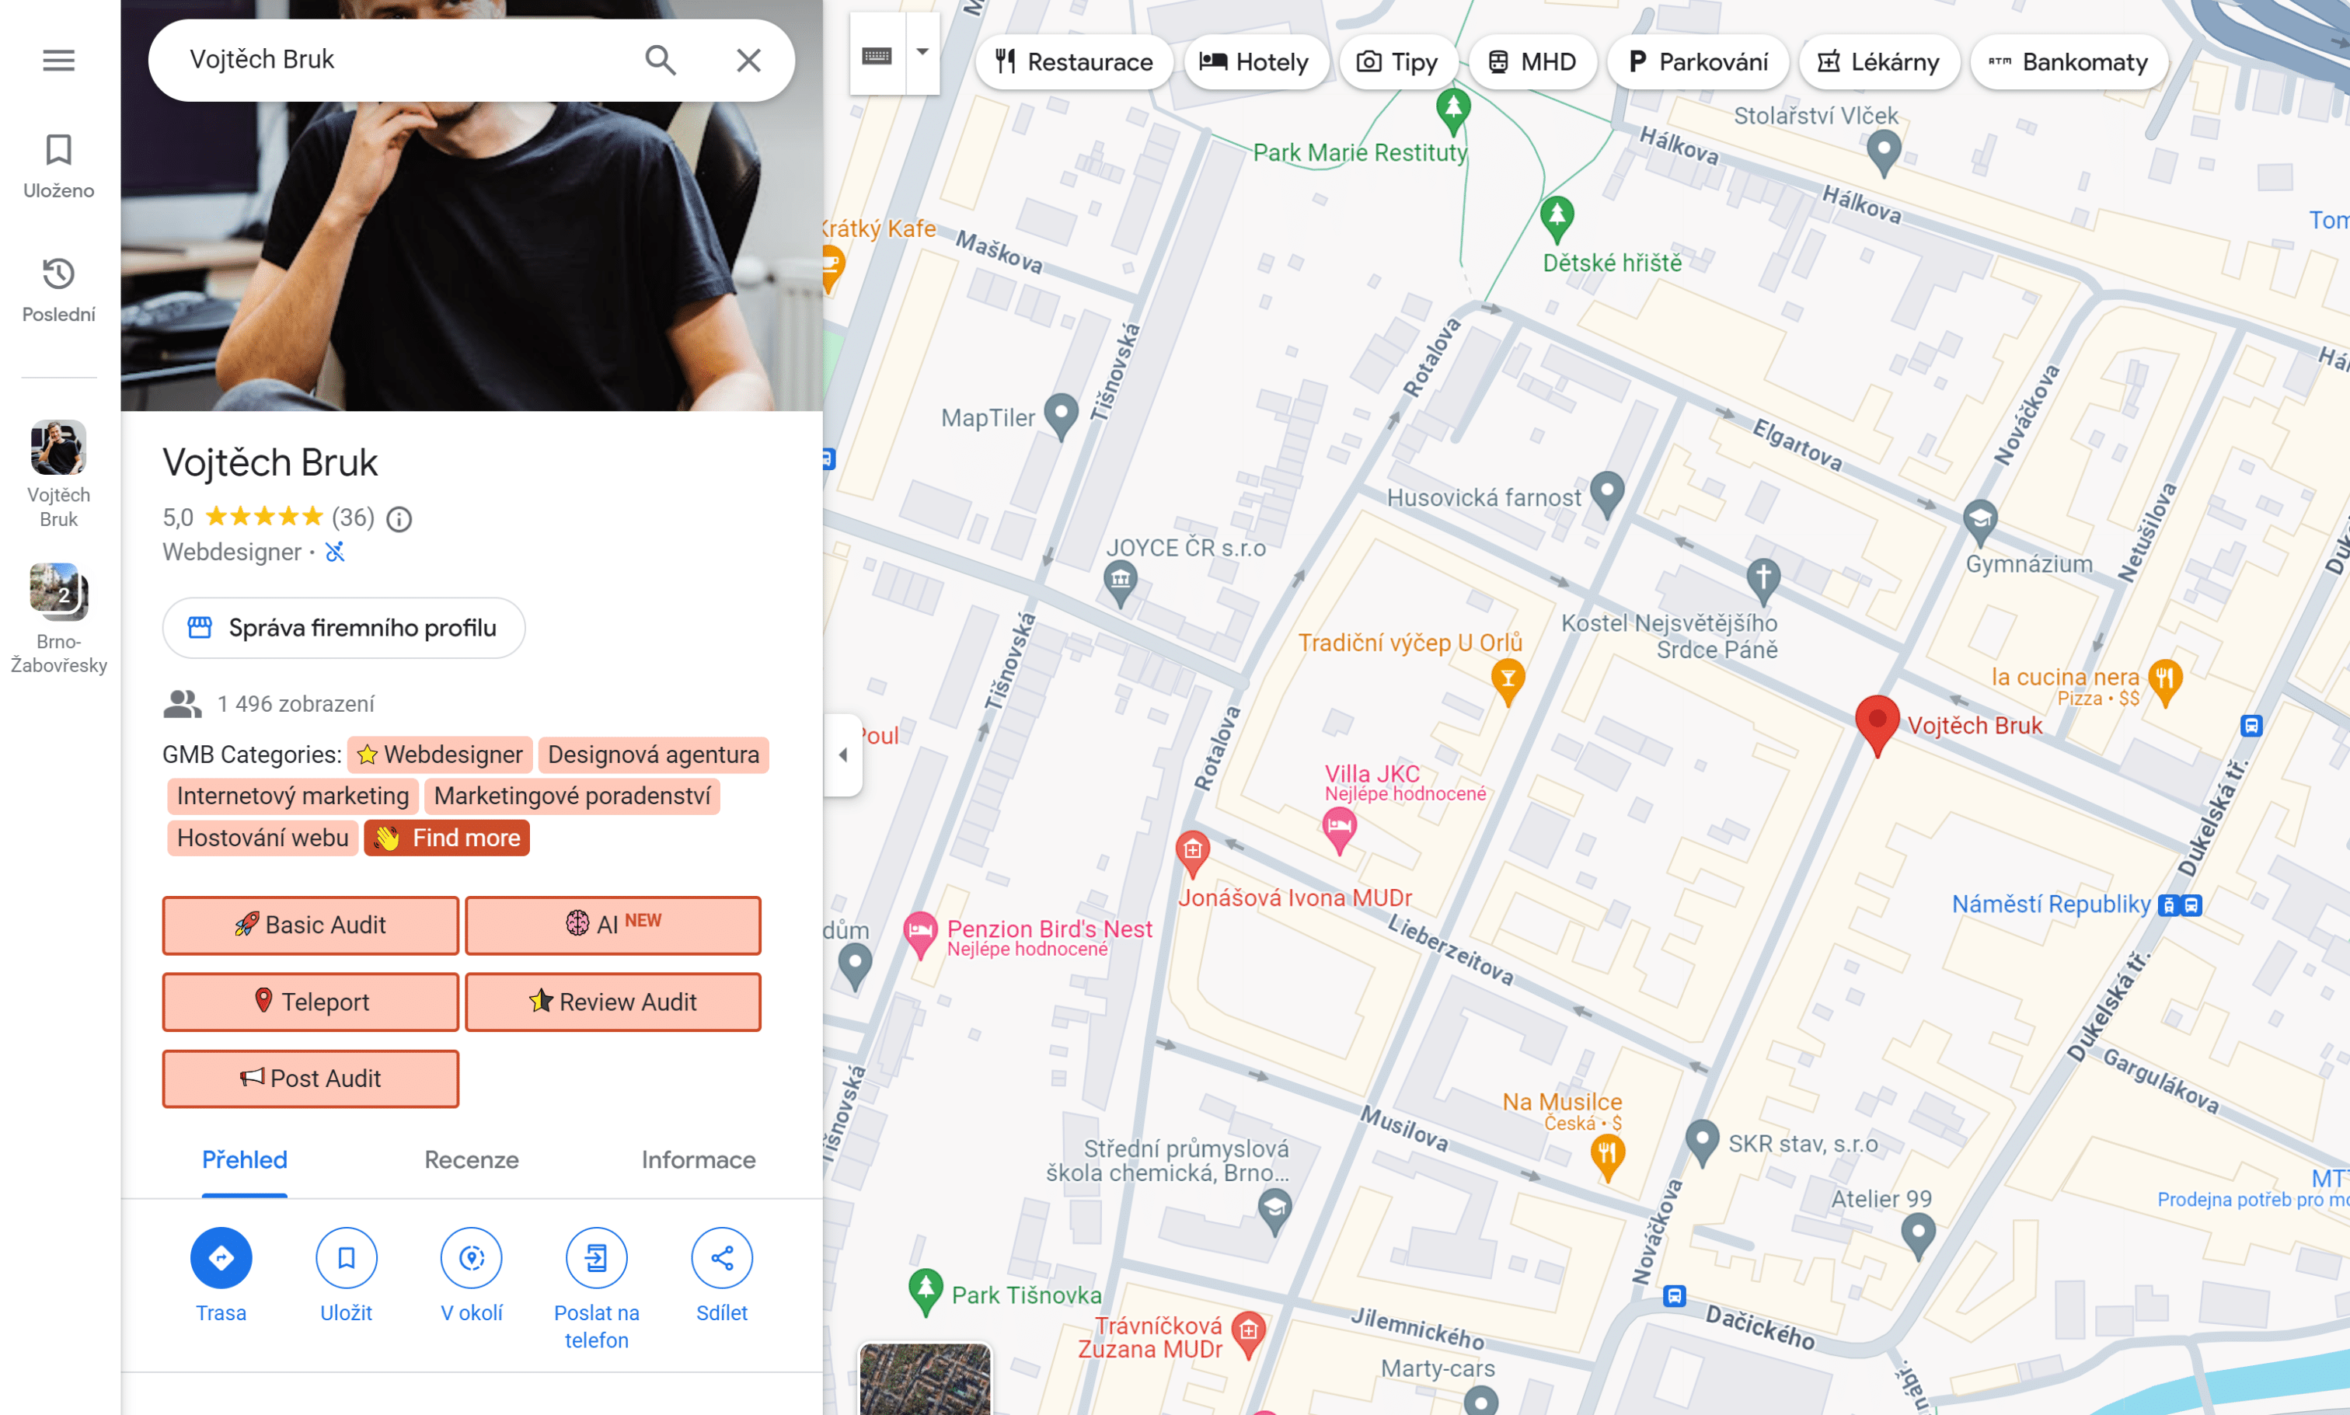Click the Find more categories expander
The height and width of the screenshot is (1415, 2350).
point(446,838)
